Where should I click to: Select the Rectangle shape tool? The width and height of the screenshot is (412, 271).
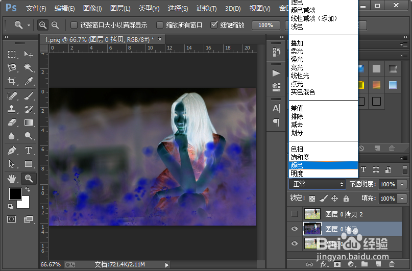pos(29,164)
